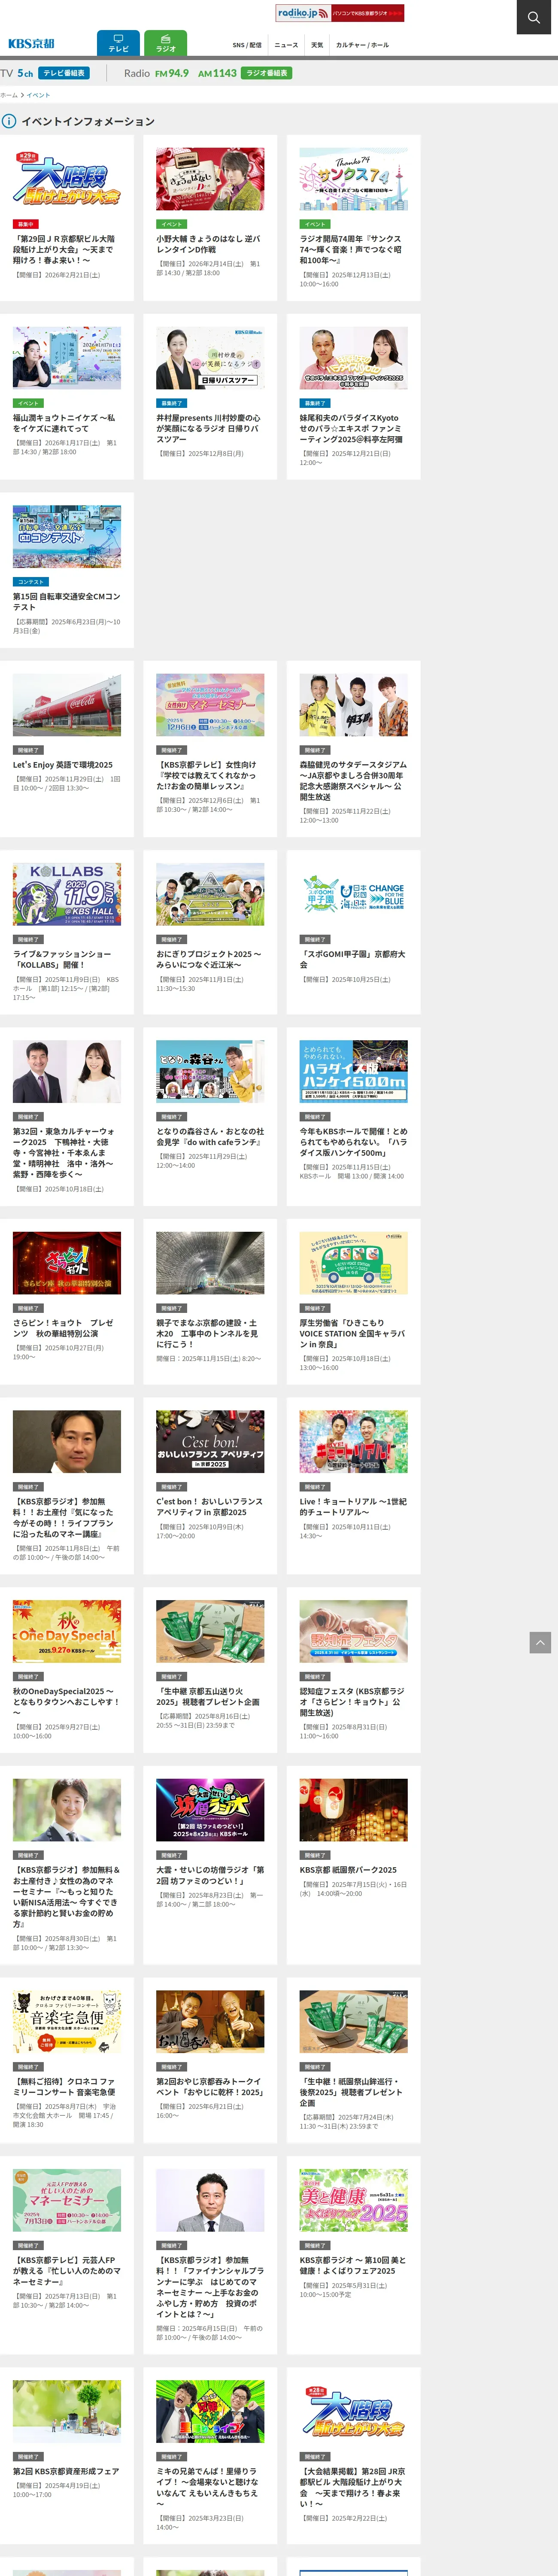The image size is (558, 2576).
Task: Open 東急カルチャーウォーク2025 event title
Action: [64, 1153]
